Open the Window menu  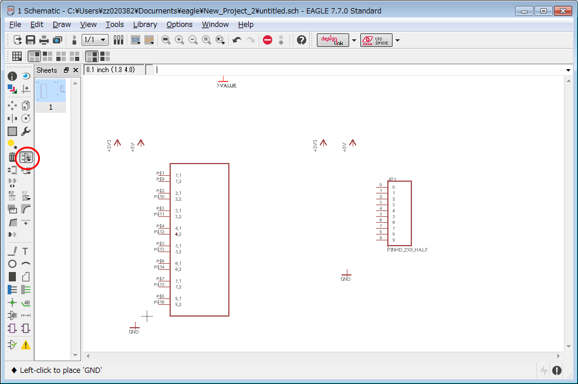pos(215,24)
